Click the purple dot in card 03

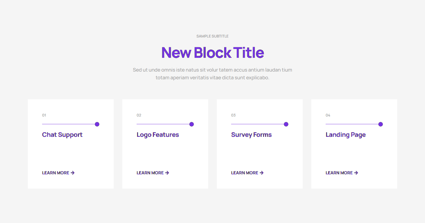(x=286, y=124)
